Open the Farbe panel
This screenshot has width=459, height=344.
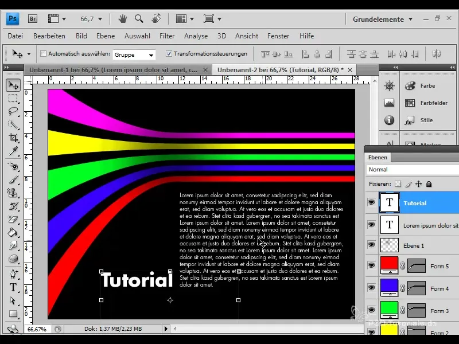pyautogui.click(x=422, y=85)
